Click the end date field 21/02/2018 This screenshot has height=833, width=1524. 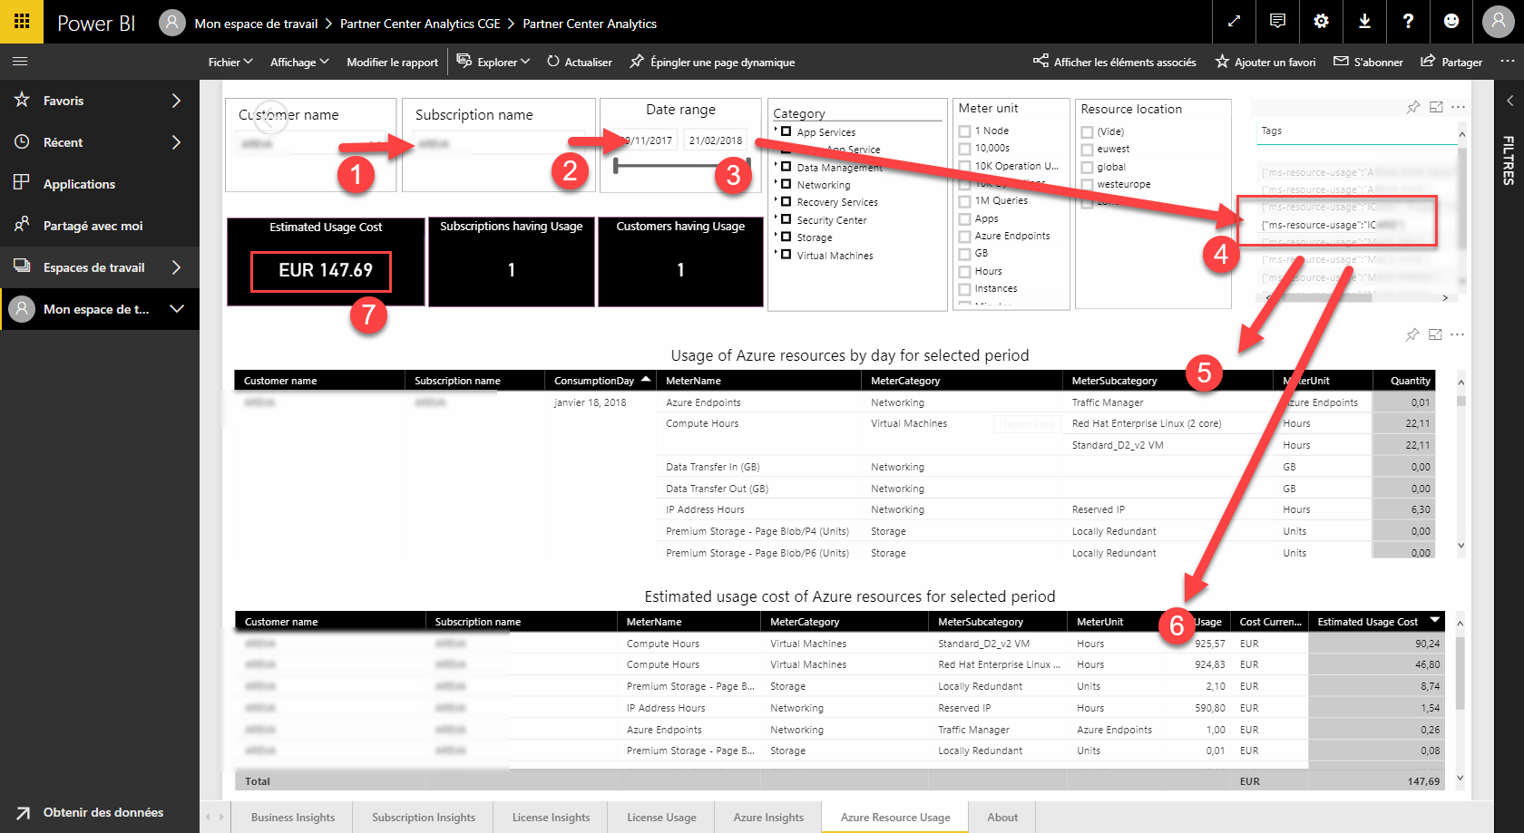[x=715, y=140]
